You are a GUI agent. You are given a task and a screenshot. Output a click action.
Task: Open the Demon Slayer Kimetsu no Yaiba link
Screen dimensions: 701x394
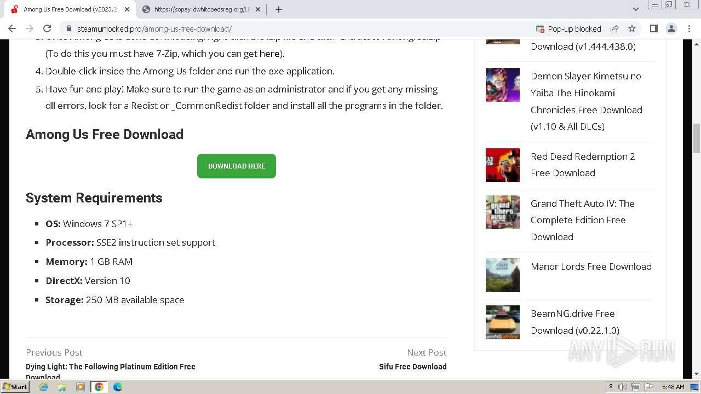pos(587,101)
